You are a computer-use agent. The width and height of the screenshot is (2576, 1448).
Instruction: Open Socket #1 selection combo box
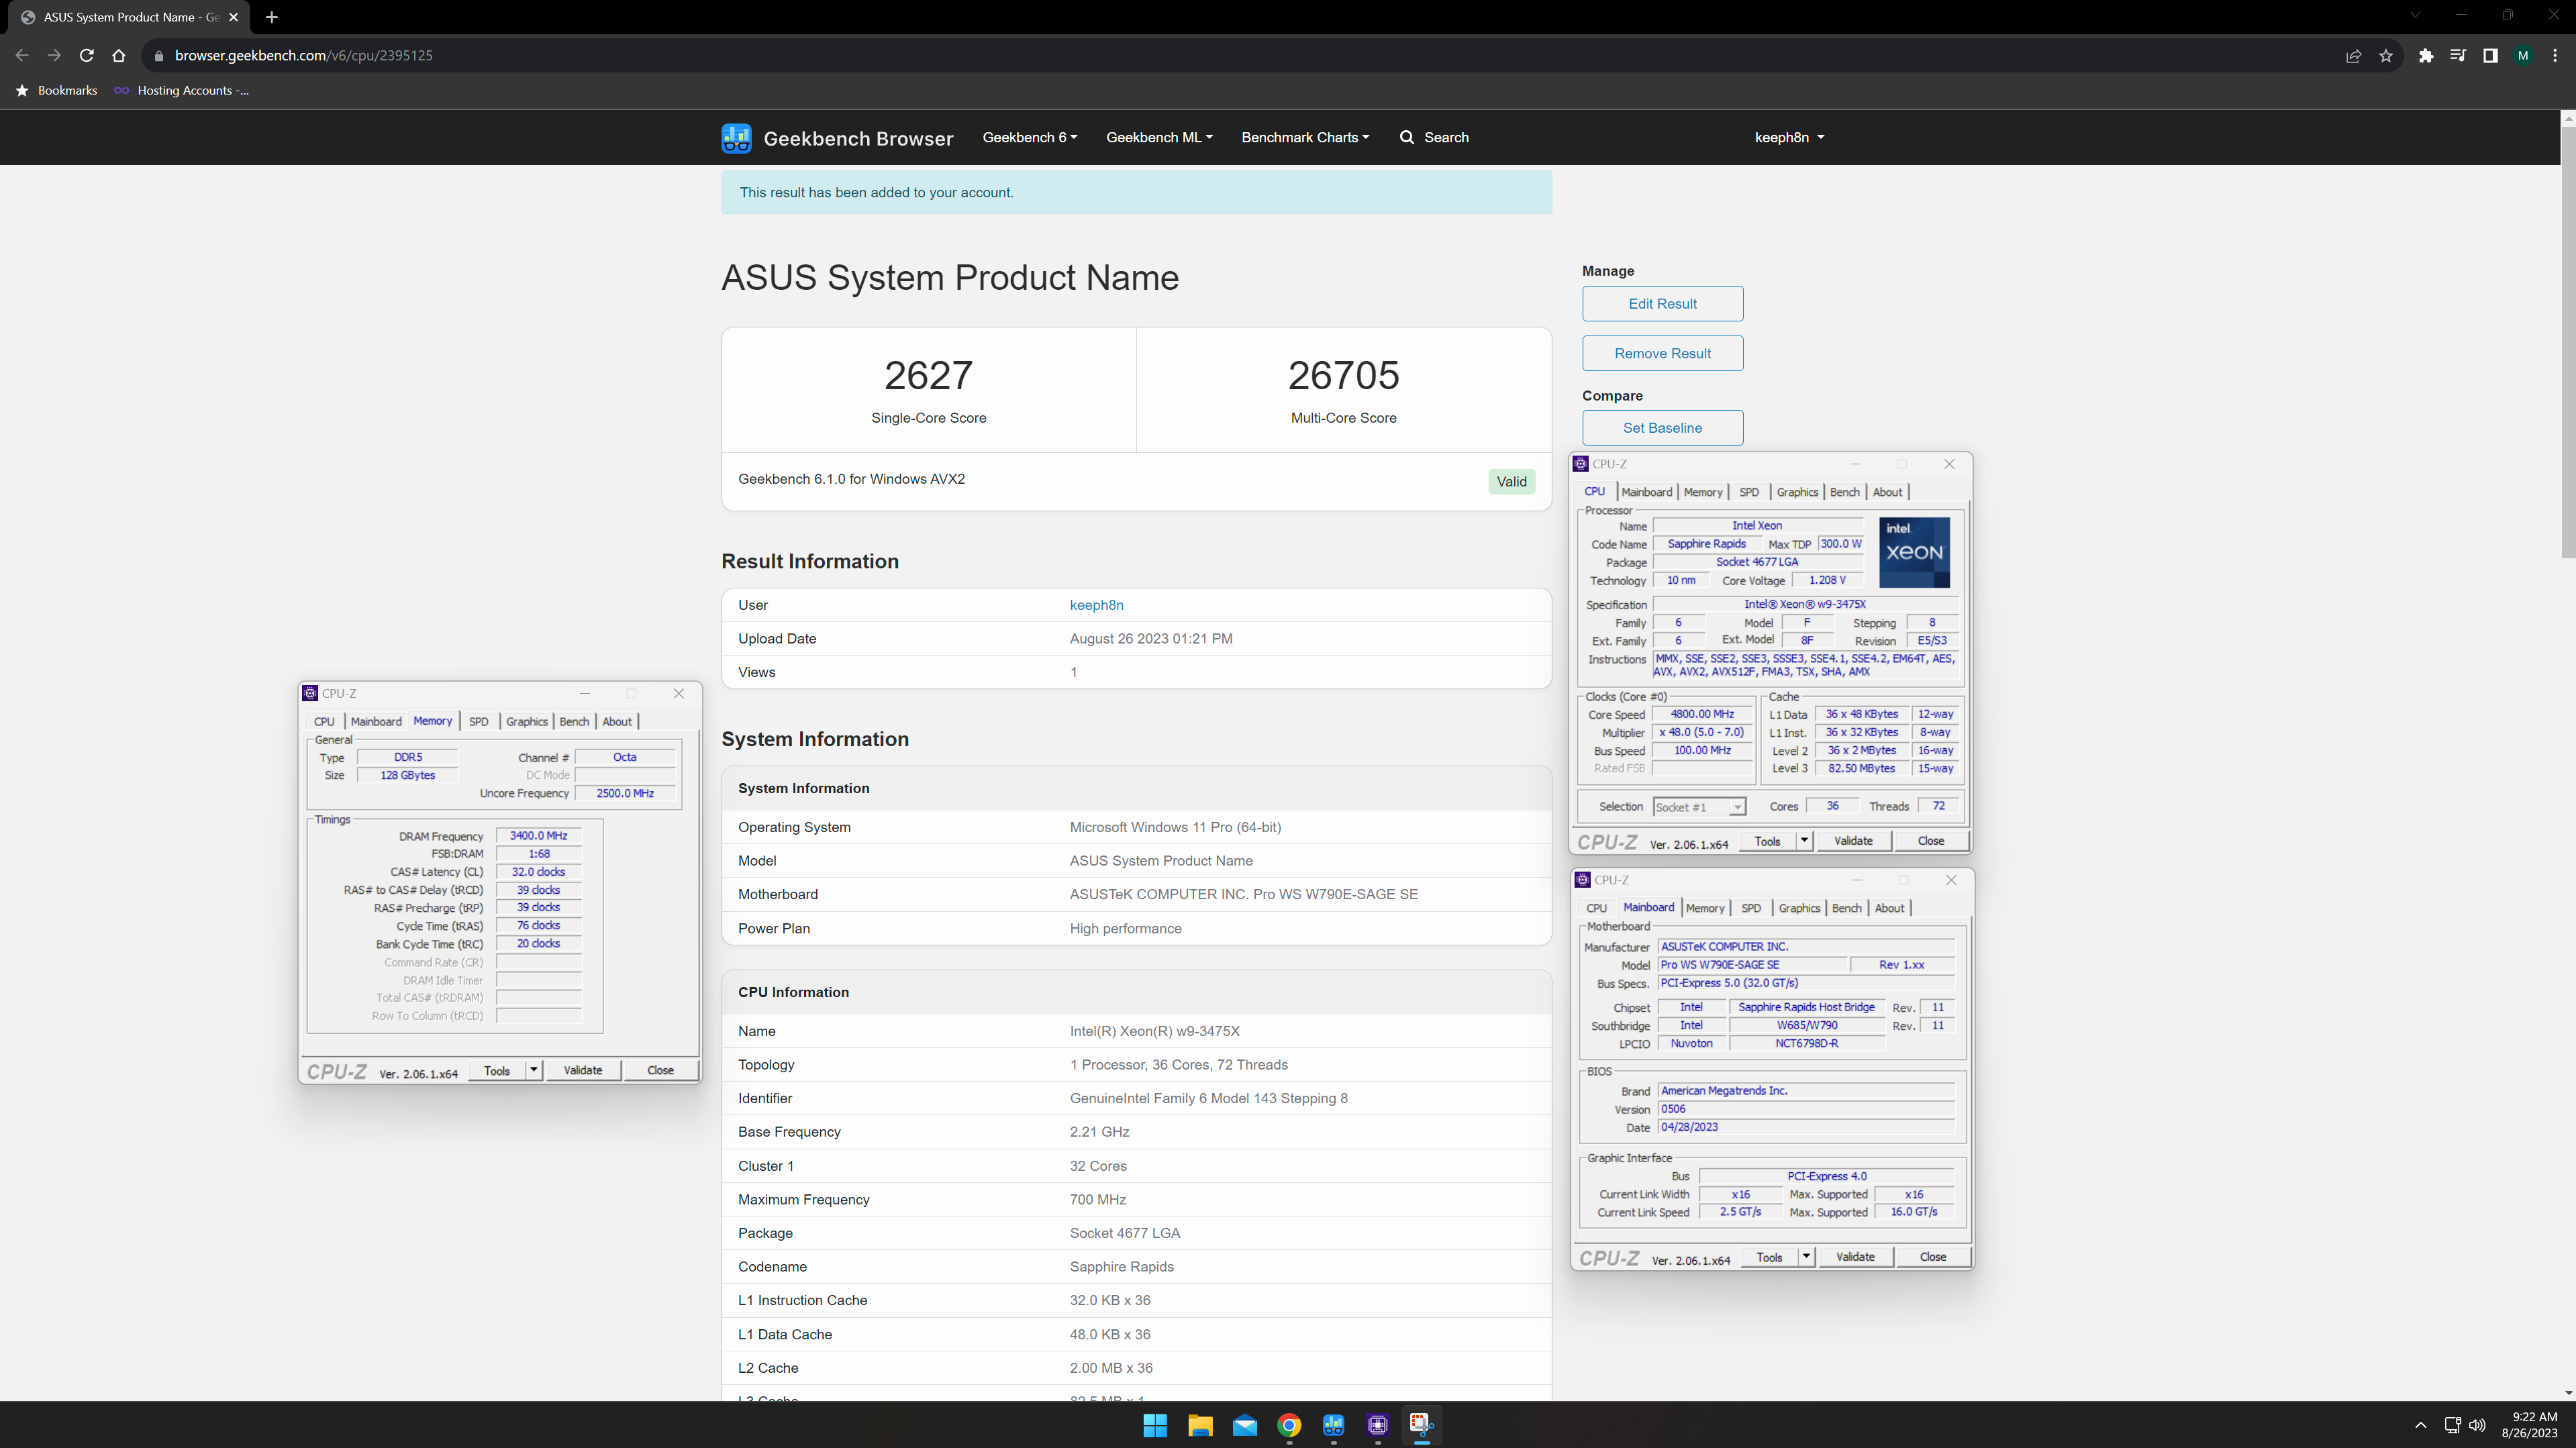click(x=1699, y=807)
